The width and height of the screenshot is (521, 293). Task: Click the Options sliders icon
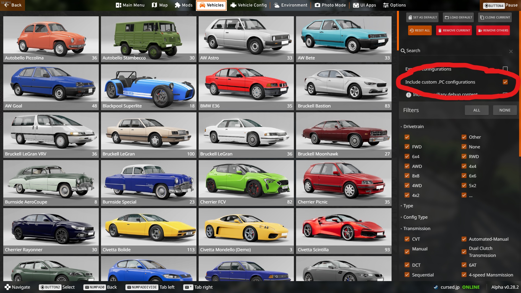coord(386,5)
